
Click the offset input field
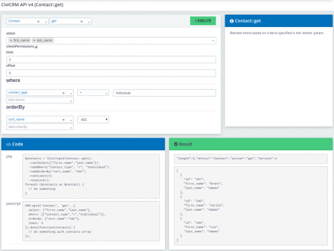(x=111, y=73)
